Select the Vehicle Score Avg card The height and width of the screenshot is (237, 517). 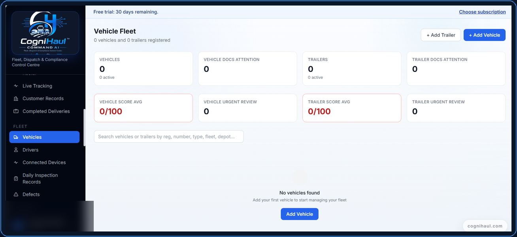tap(143, 108)
